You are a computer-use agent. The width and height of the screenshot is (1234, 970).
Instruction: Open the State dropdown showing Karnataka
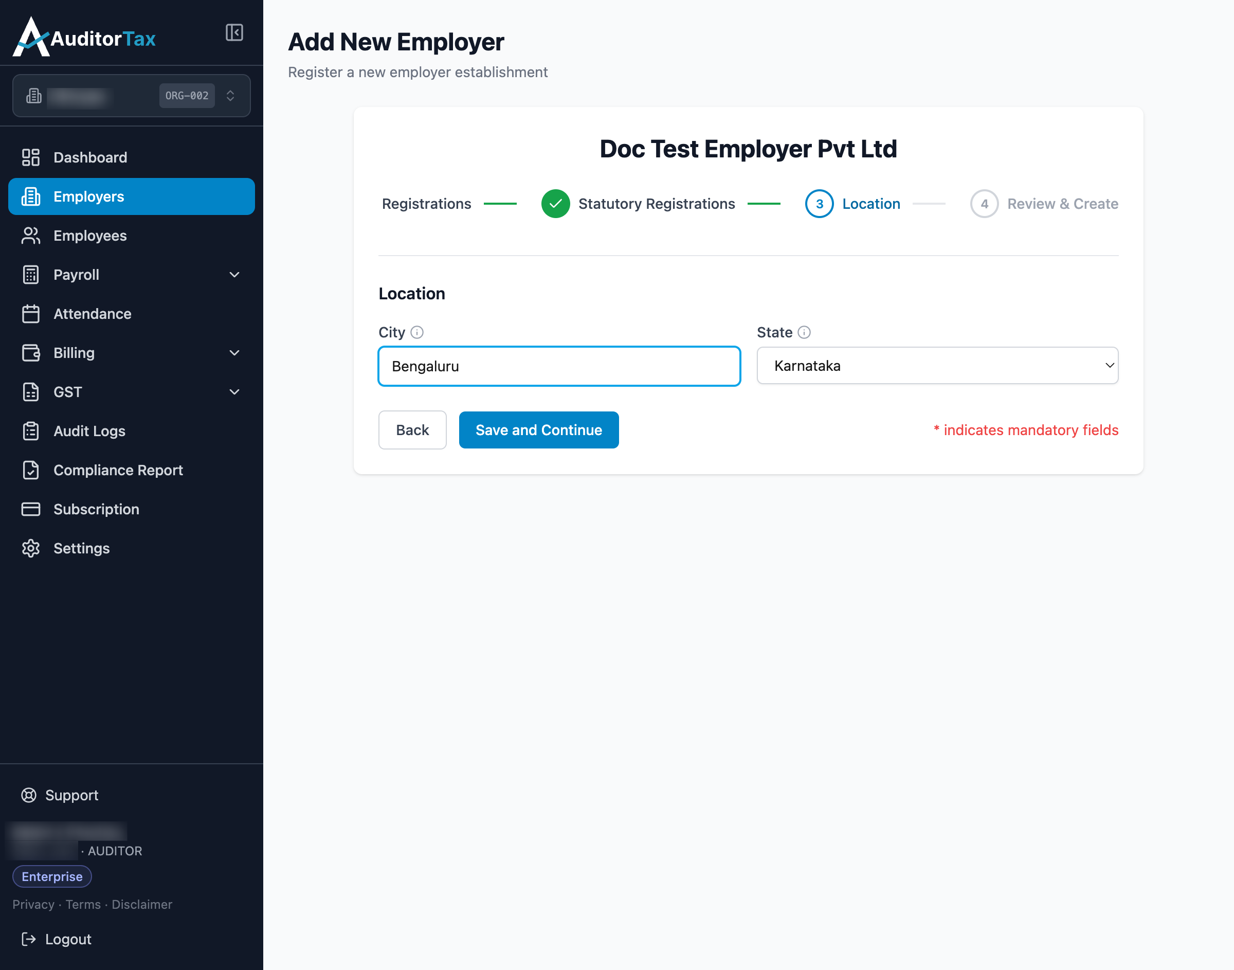[937, 366]
